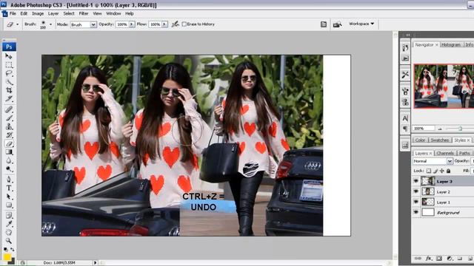Viewport: 474px width, 266px height.
Task: Toggle lock transparent pixels
Action: click(429, 171)
